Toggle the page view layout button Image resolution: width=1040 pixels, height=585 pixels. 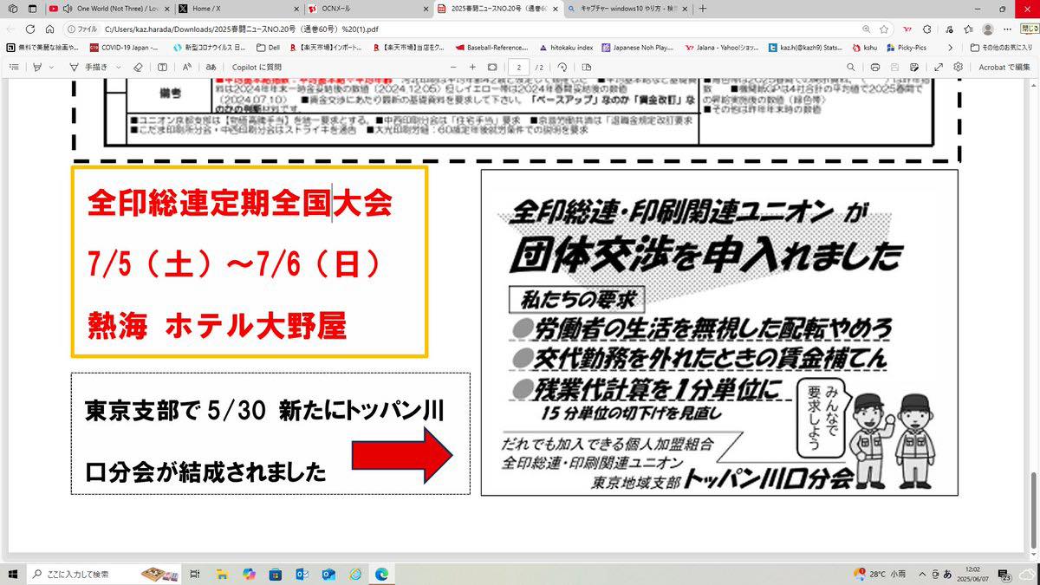587,67
